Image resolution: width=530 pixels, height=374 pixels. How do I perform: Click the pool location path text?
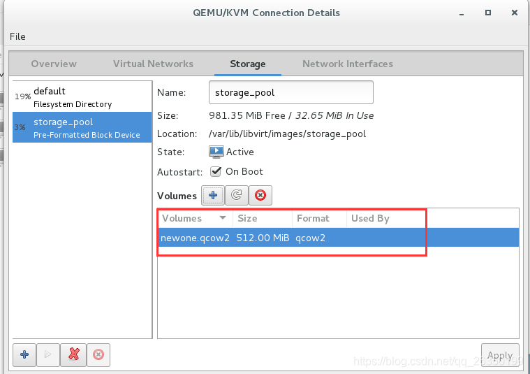[x=287, y=134]
